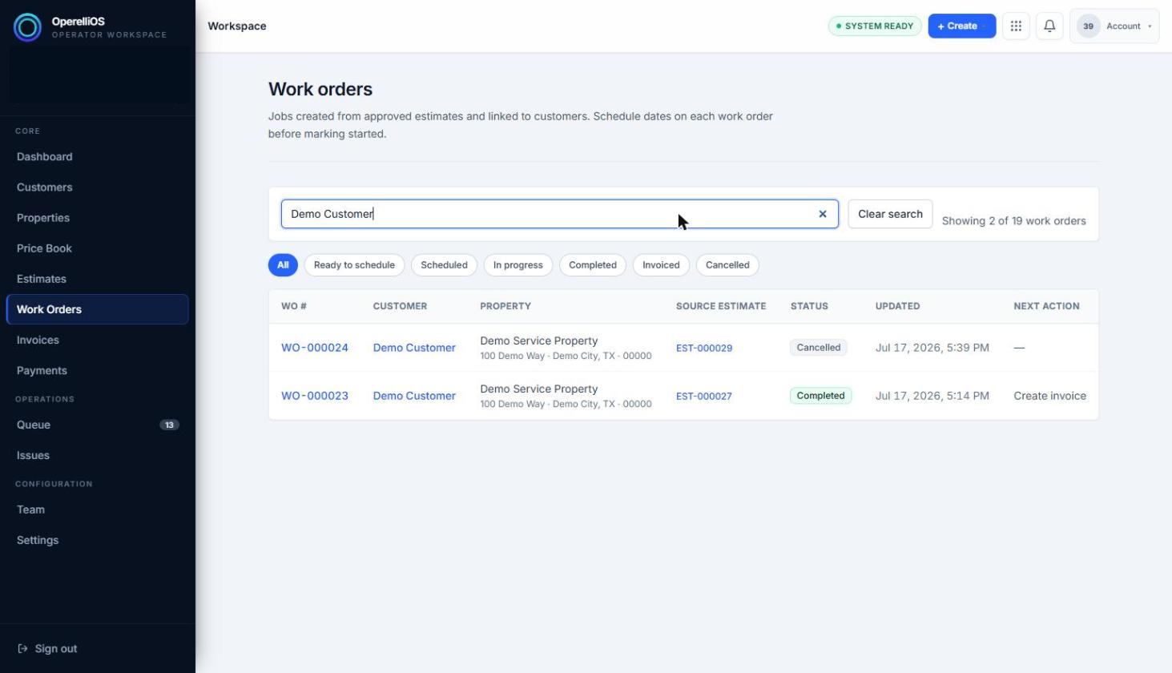Open Estimates in sidebar
Image resolution: width=1172 pixels, height=673 pixels.
pos(97,279)
